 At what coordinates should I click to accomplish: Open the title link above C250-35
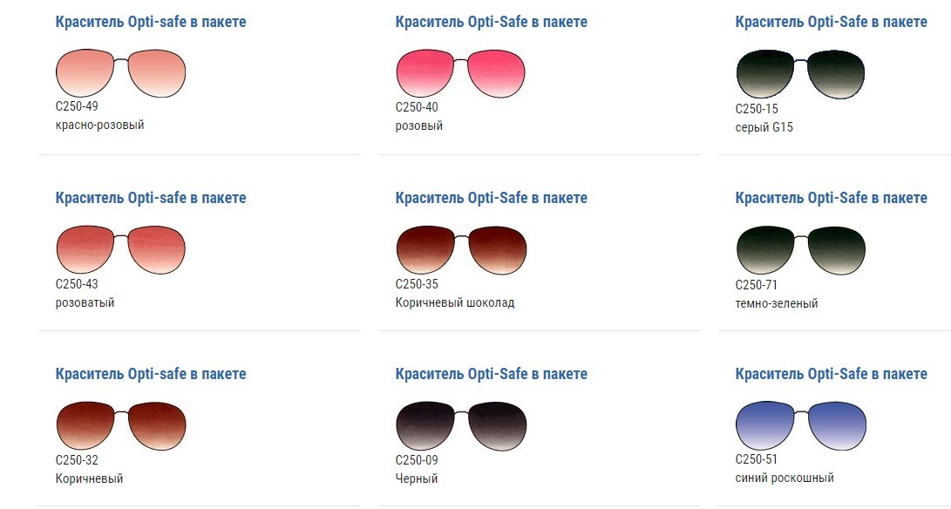click(491, 198)
